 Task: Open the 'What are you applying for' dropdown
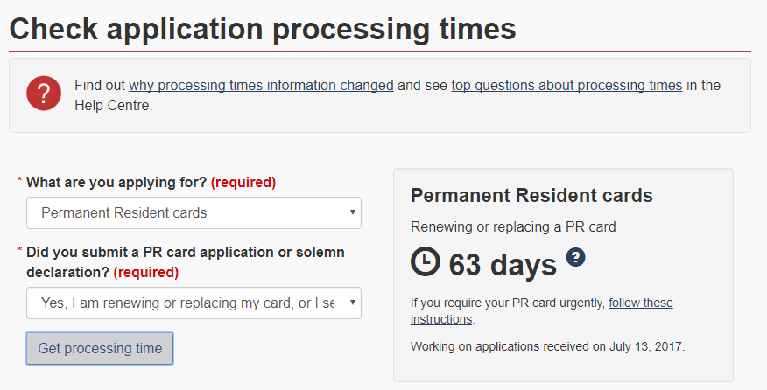point(193,212)
